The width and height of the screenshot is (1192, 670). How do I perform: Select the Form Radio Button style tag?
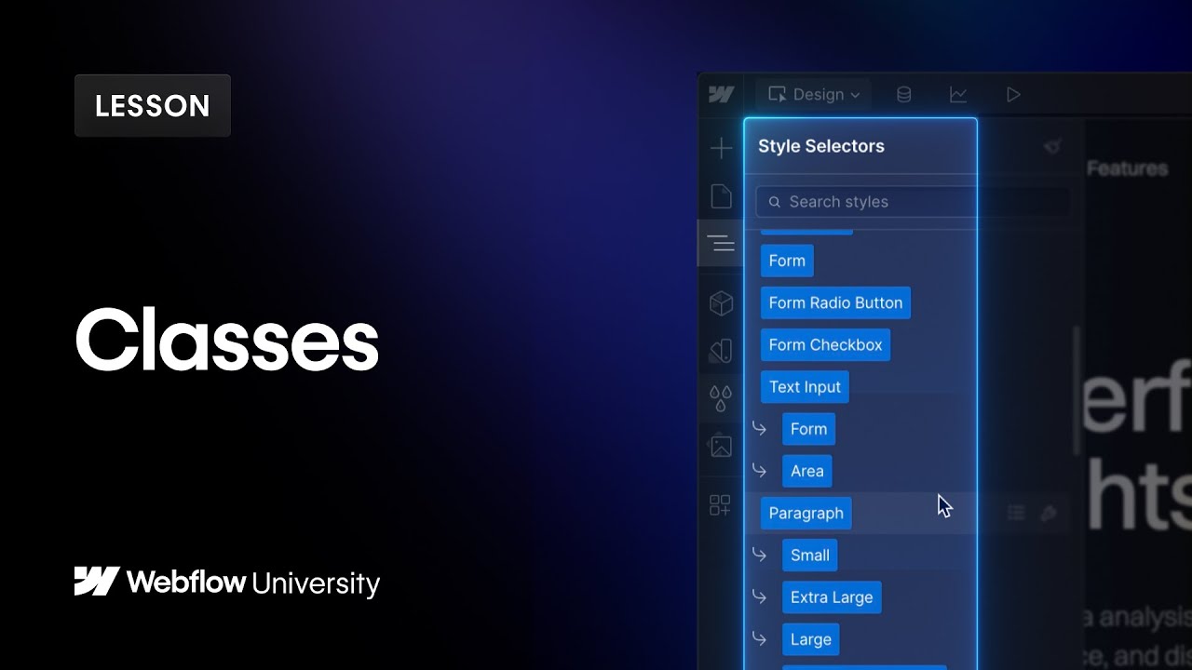835,302
